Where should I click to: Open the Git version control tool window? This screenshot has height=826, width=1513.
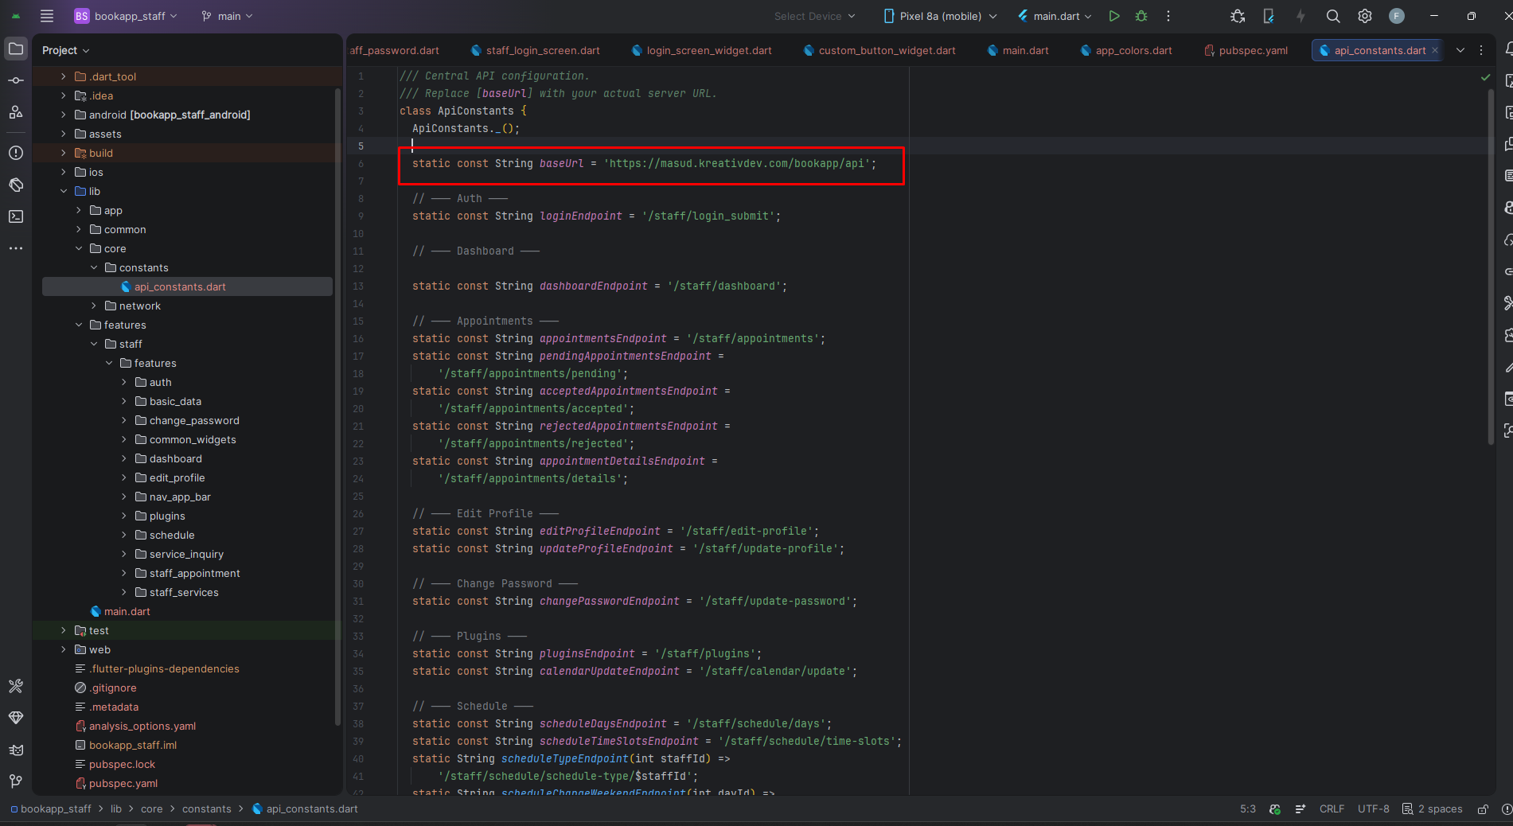16,781
